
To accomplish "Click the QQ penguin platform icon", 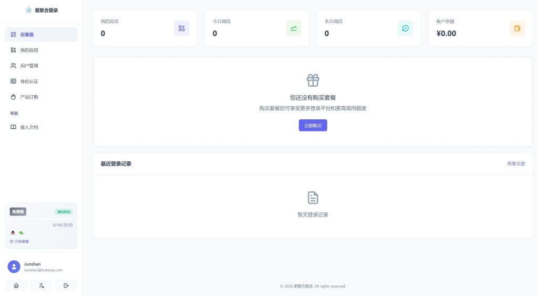I will click(13, 232).
